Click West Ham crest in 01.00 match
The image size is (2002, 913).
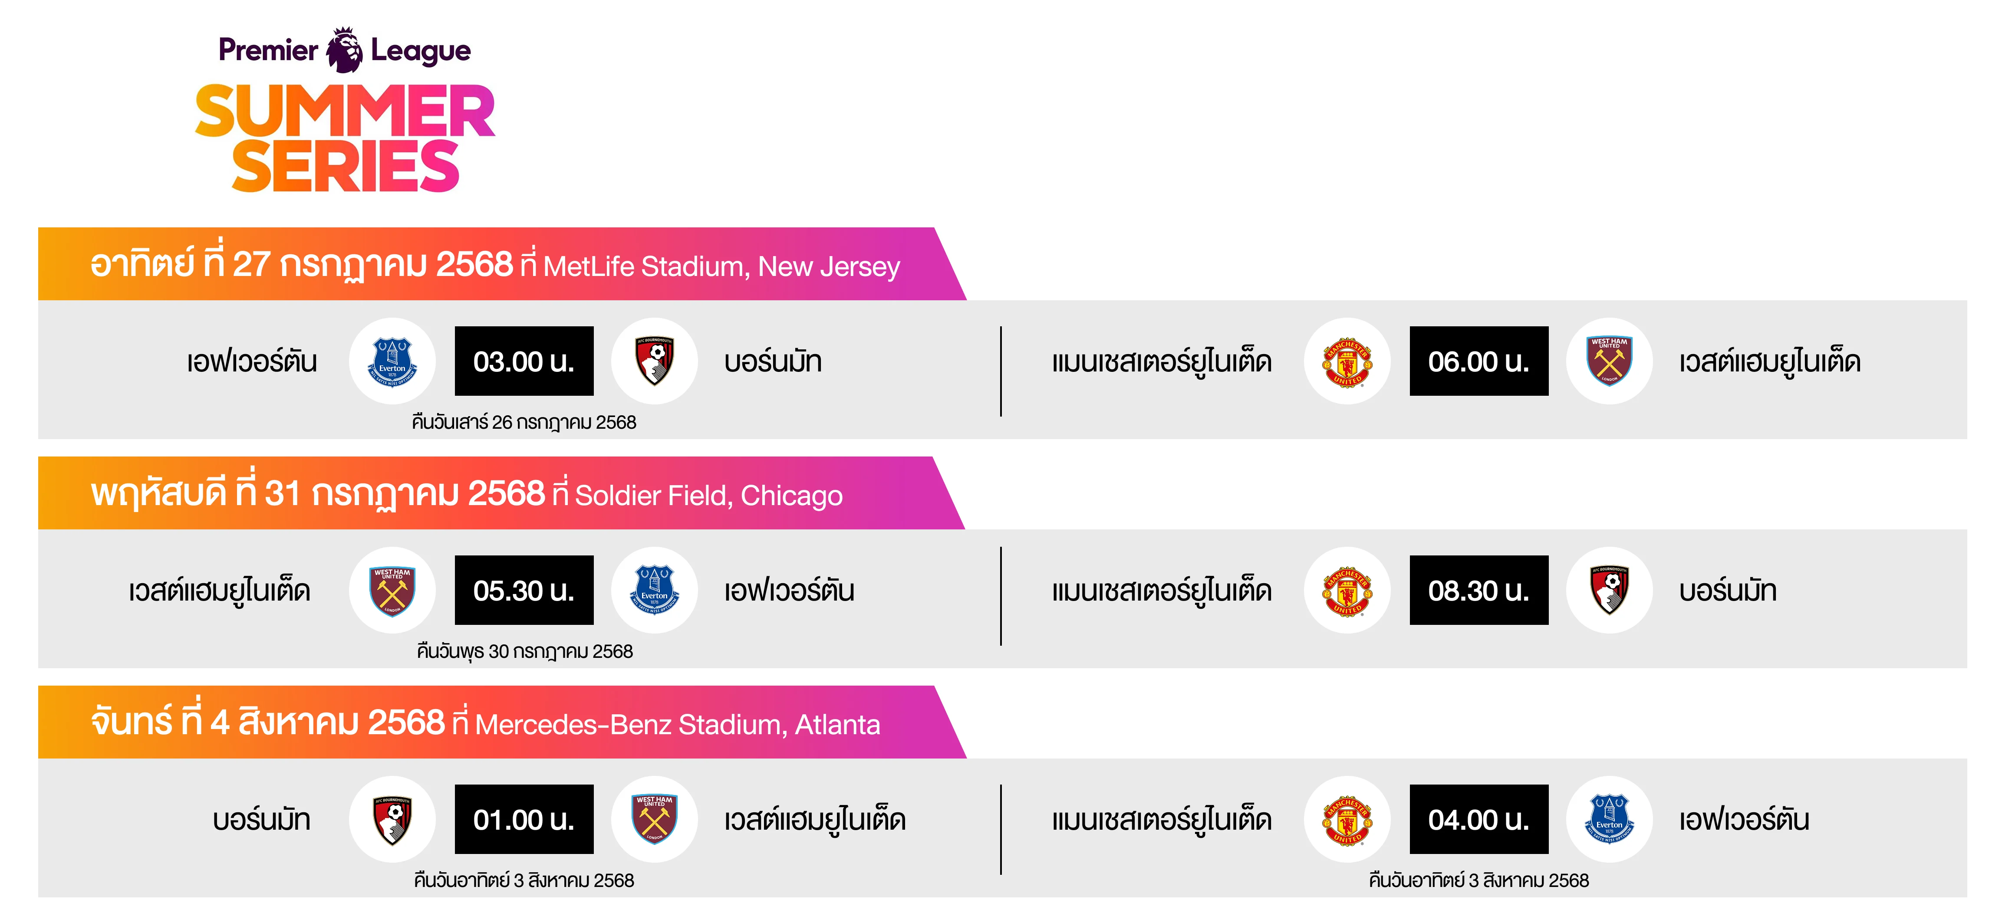coord(654,820)
